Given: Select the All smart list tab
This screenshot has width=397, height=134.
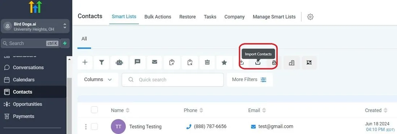Looking at the screenshot, I should click(x=84, y=39).
